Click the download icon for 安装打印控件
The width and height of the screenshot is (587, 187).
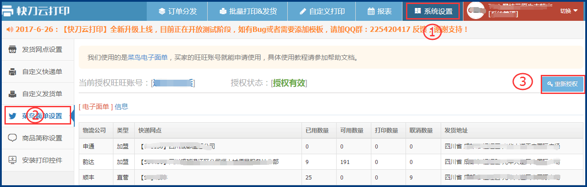pos(13,160)
